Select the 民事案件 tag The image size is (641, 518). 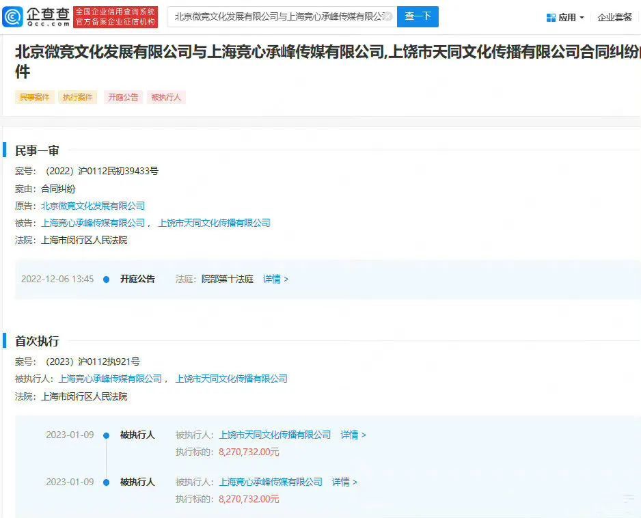[x=34, y=97]
